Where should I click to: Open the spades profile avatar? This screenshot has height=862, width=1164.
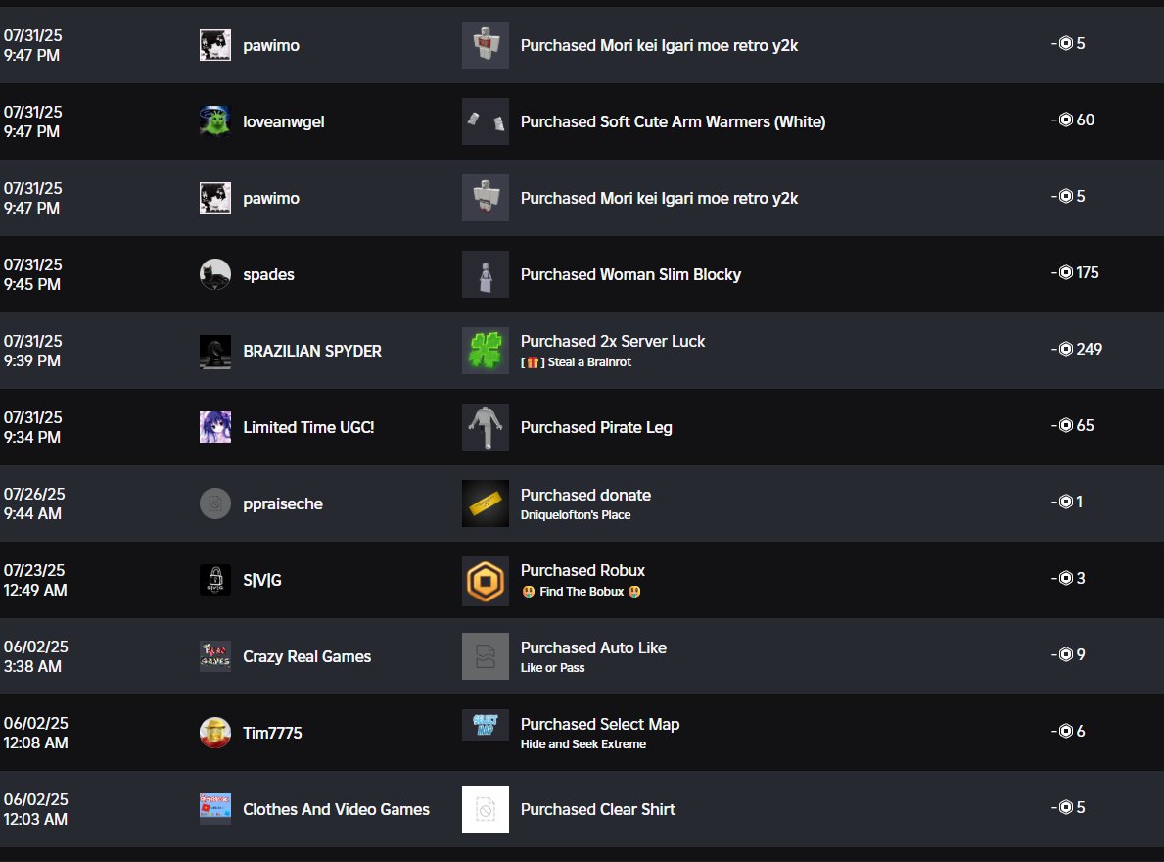(214, 274)
